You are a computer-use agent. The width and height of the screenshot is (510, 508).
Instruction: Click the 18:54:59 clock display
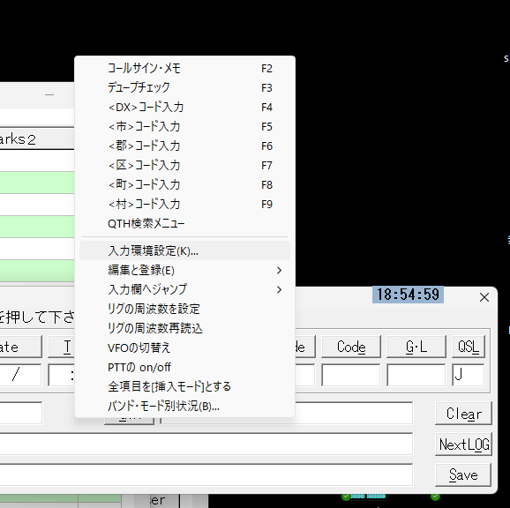(x=408, y=295)
